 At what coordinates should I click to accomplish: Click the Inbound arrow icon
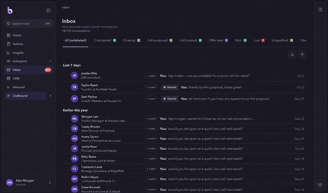tap(8, 87)
